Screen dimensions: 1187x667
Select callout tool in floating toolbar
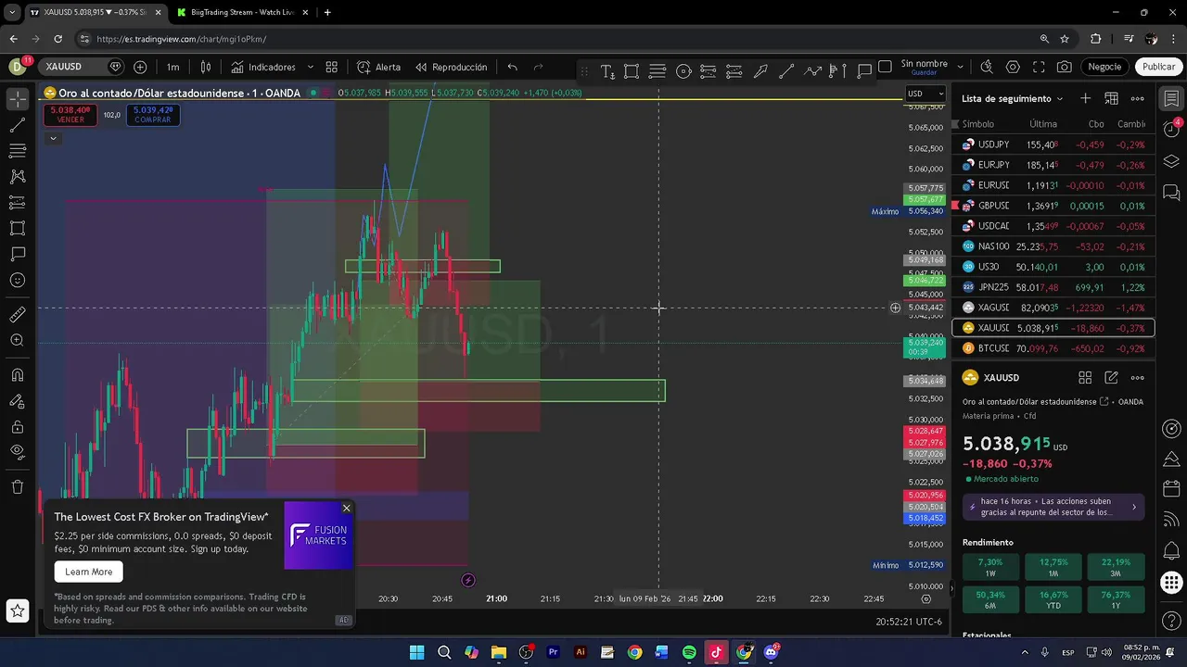coord(864,71)
